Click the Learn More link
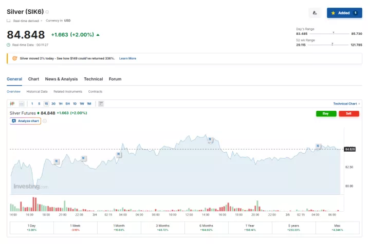This screenshot has width=370, height=244. (127, 58)
